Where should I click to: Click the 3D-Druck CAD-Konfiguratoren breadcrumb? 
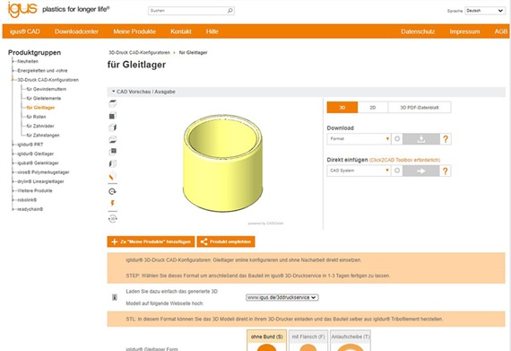(139, 53)
